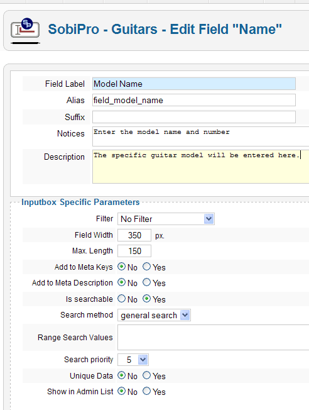Choose Yes for Unique Data
Viewport: 309px width, 410px height.
[146, 375]
